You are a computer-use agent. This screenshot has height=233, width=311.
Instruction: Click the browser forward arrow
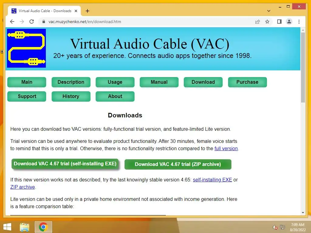[22, 22]
